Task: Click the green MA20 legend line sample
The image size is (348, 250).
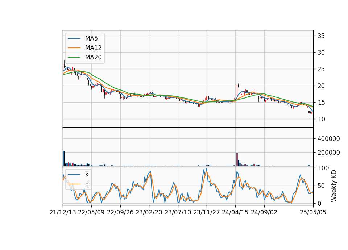Action: pos(74,57)
